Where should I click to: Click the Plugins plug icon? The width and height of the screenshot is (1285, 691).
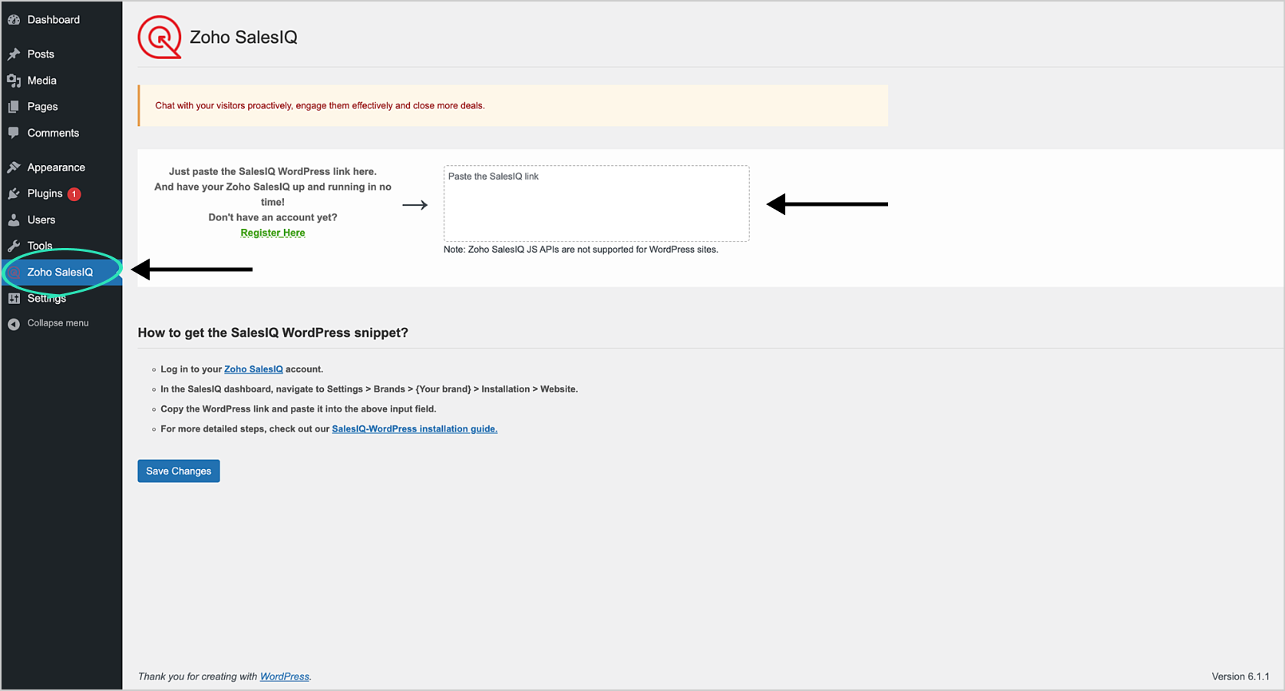point(14,193)
